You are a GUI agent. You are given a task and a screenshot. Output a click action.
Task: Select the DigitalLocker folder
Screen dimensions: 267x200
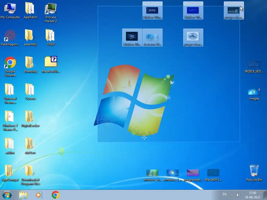[x=30, y=119]
